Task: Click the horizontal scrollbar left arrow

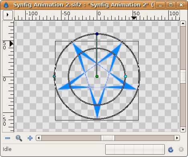Action: [39, 138]
